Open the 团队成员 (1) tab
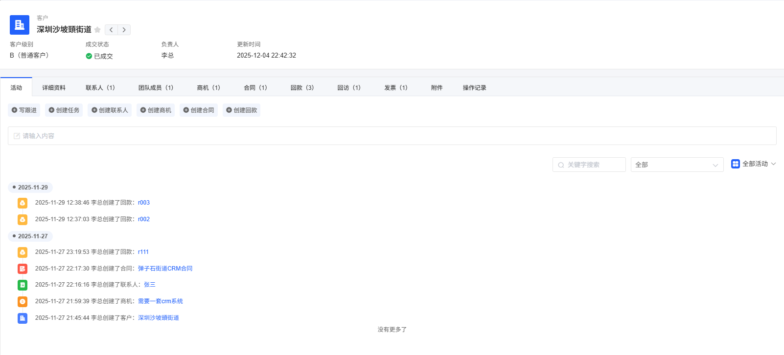 156,87
